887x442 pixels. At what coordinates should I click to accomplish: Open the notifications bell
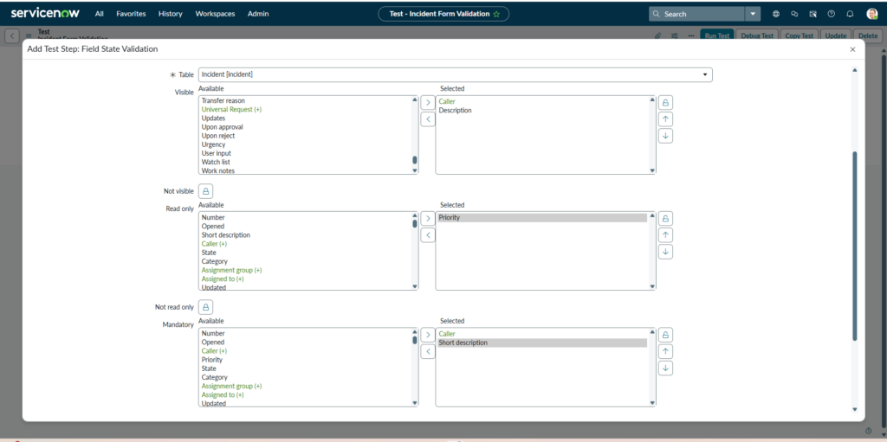tap(850, 14)
